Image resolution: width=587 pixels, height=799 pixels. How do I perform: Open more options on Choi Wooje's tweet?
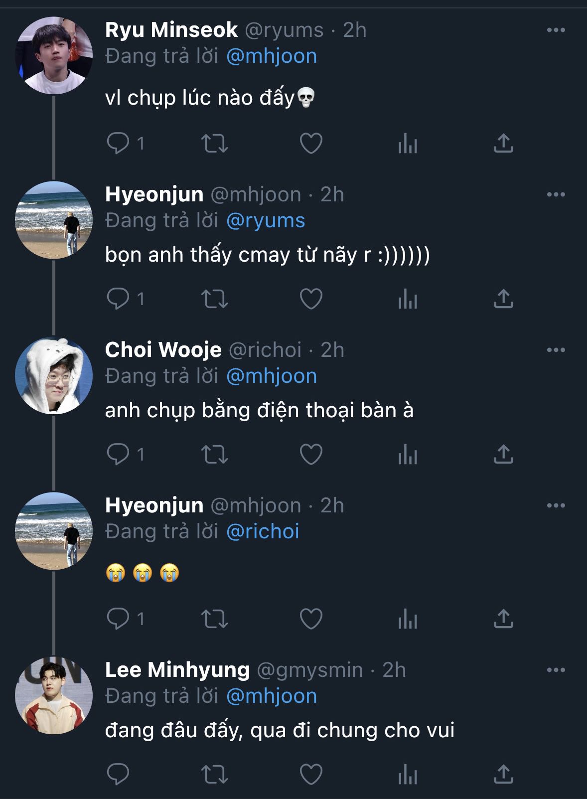556,350
